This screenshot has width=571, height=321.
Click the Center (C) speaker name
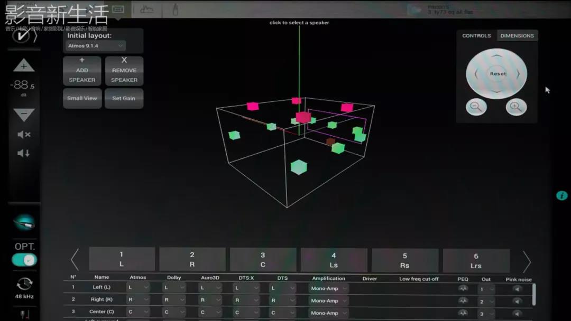tap(102, 311)
